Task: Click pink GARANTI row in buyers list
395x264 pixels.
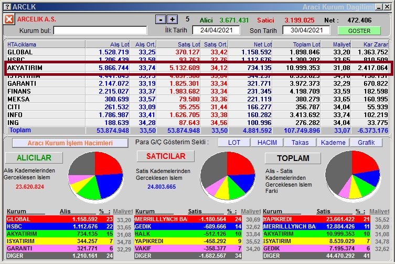Action: [60, 248]
